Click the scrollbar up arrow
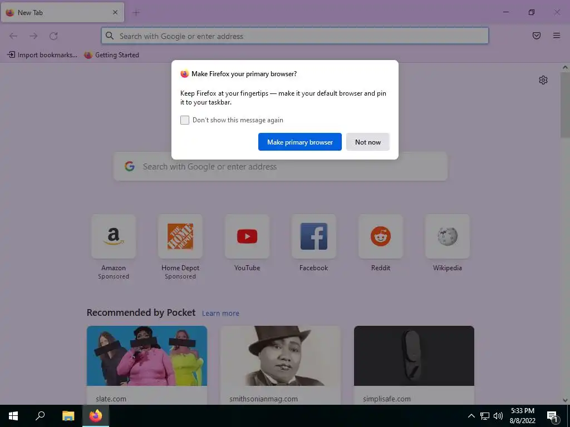Image resolution: width=570 pixels, height=427 pixels. pos(565,67)
